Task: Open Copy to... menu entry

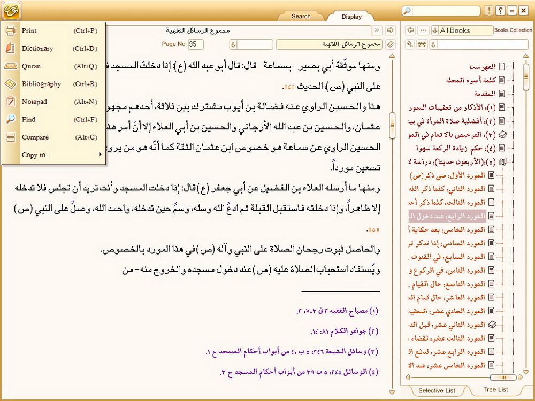Action: point(53,155)
